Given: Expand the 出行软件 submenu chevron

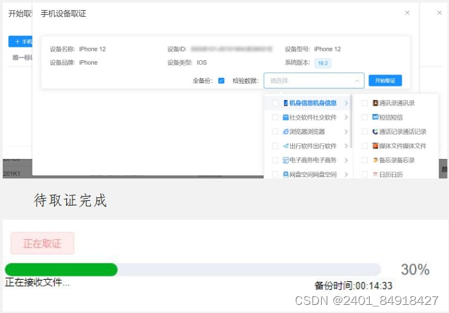Looking at the screenshot, I should [x=346, y=146].
